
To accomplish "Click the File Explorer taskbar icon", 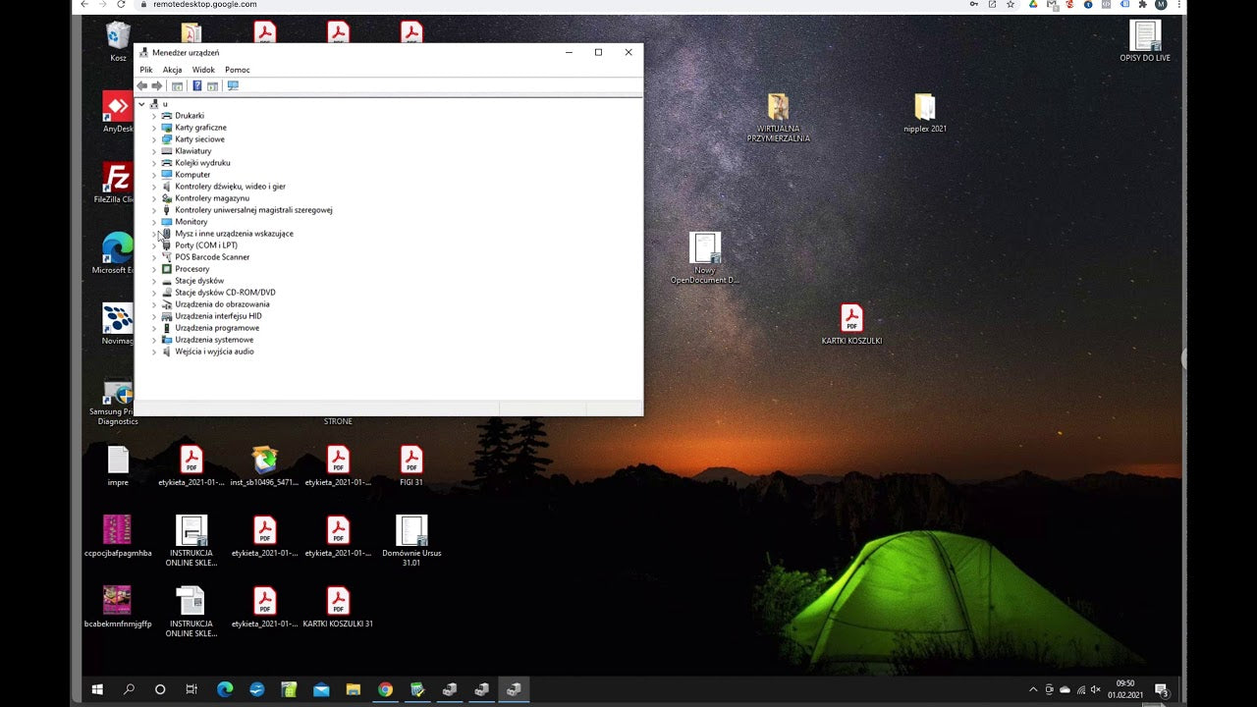I will (354, 689).
